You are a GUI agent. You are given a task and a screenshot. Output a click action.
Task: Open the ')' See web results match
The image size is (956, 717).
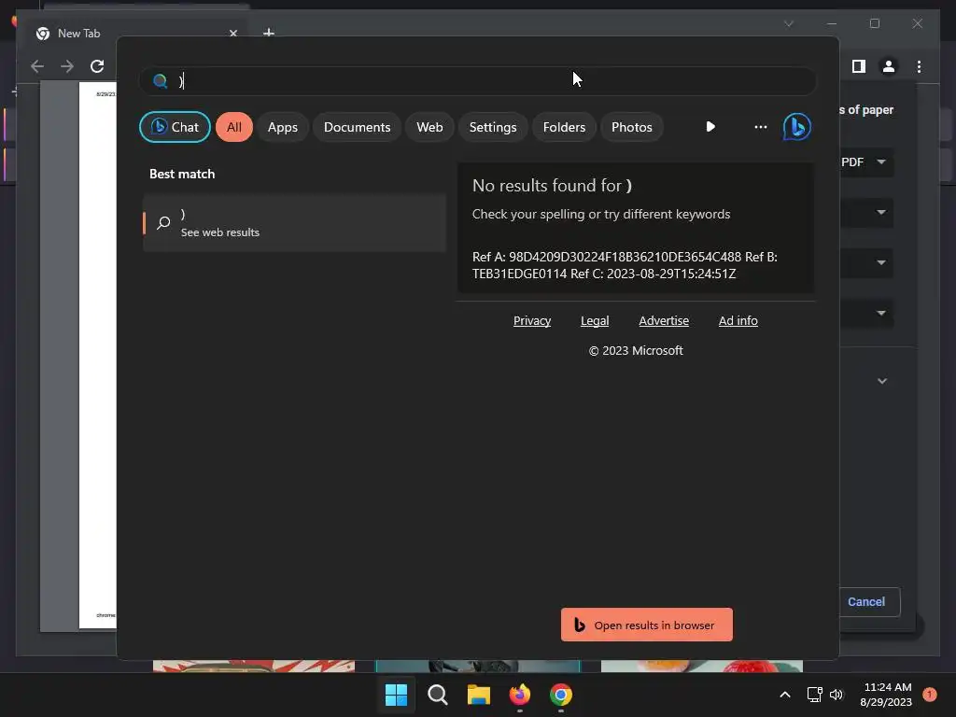point(294,223)
